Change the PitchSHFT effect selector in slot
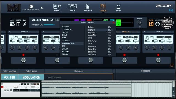Screen dimensions: 176x99 click(x=130, y=37)
